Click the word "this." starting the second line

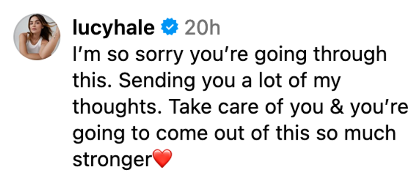coord(89,81)
